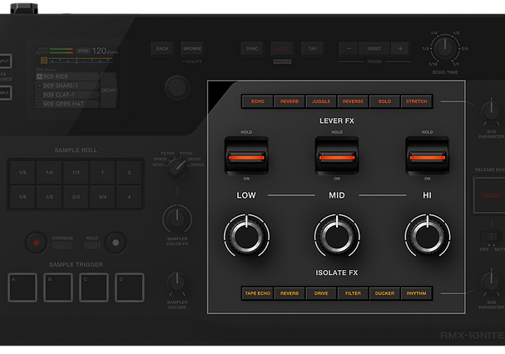505x354 pixels.
Task: Tap the 1/2 sample roll pad
Action: [x=76, y=173]
